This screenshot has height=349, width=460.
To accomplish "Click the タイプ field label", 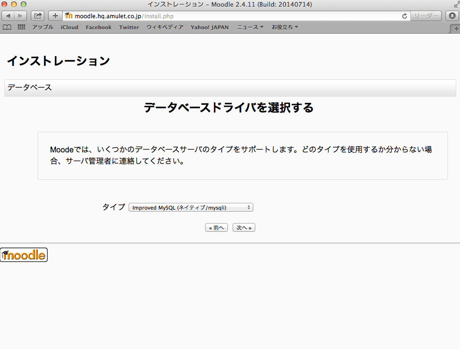I will [114, 207].
